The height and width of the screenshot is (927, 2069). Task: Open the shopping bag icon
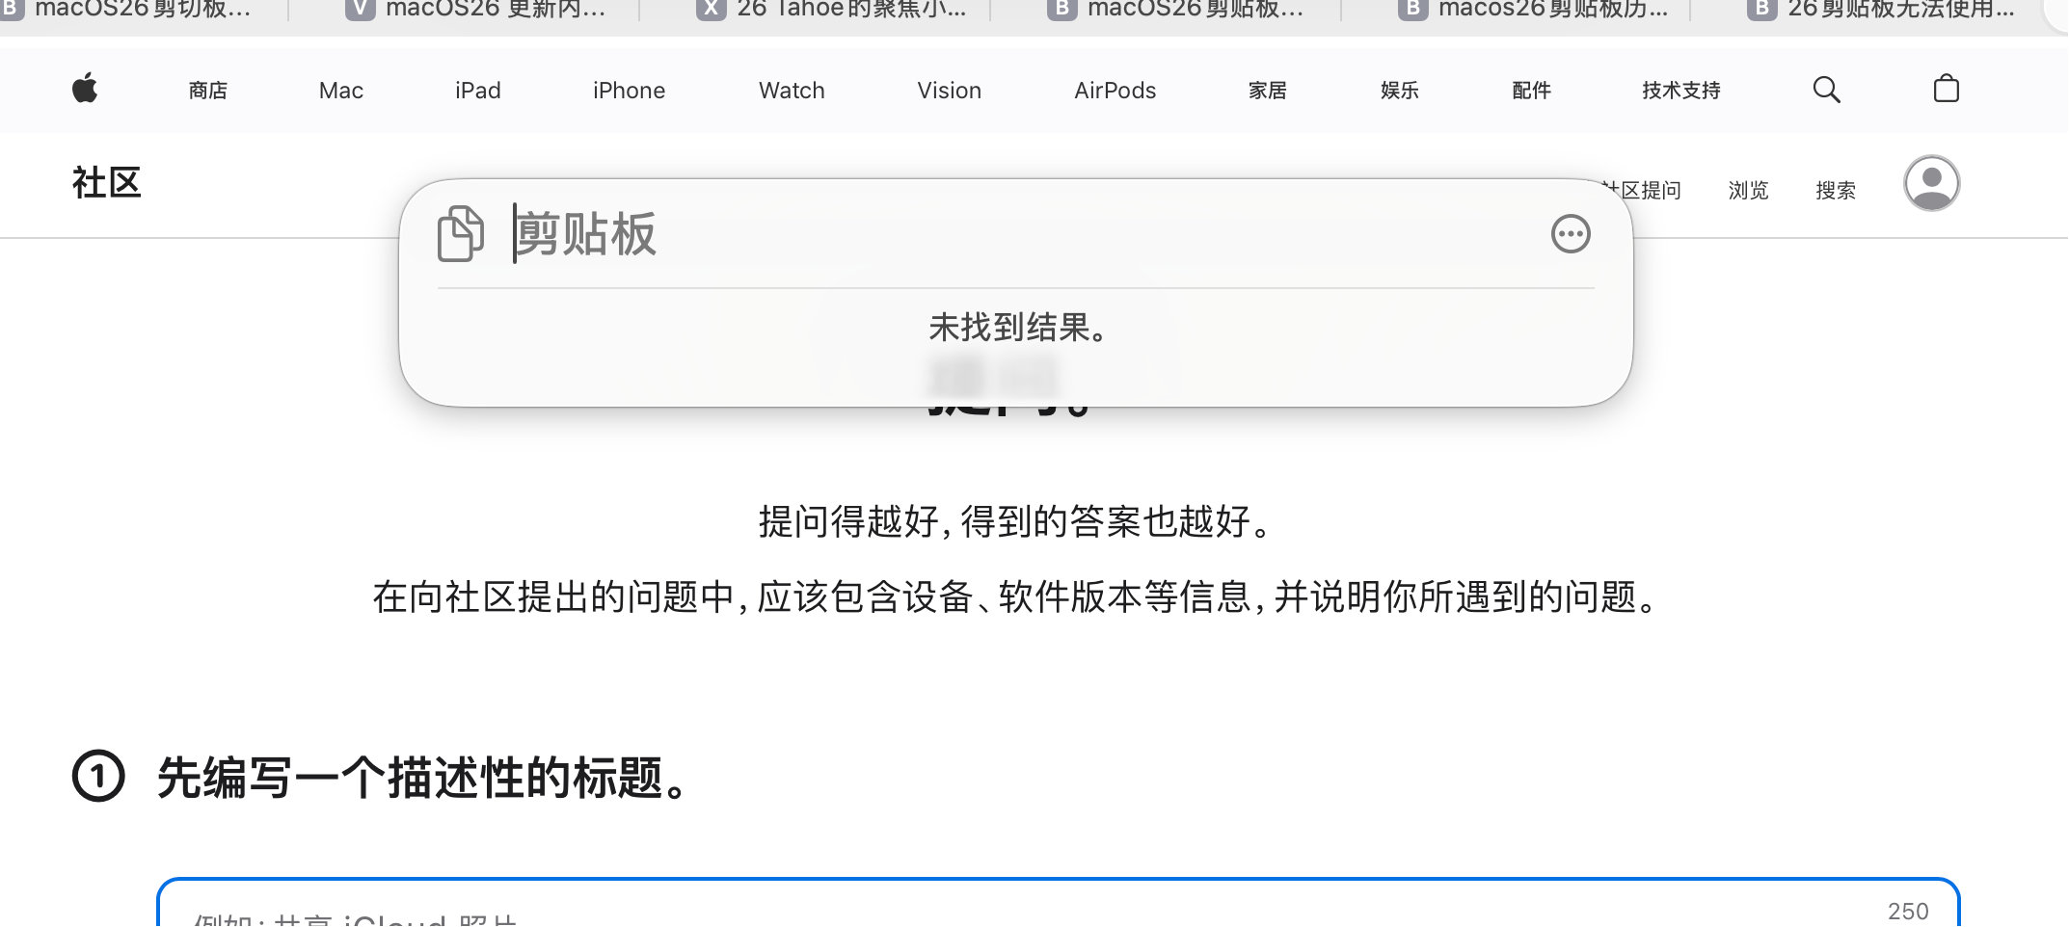1946,90
